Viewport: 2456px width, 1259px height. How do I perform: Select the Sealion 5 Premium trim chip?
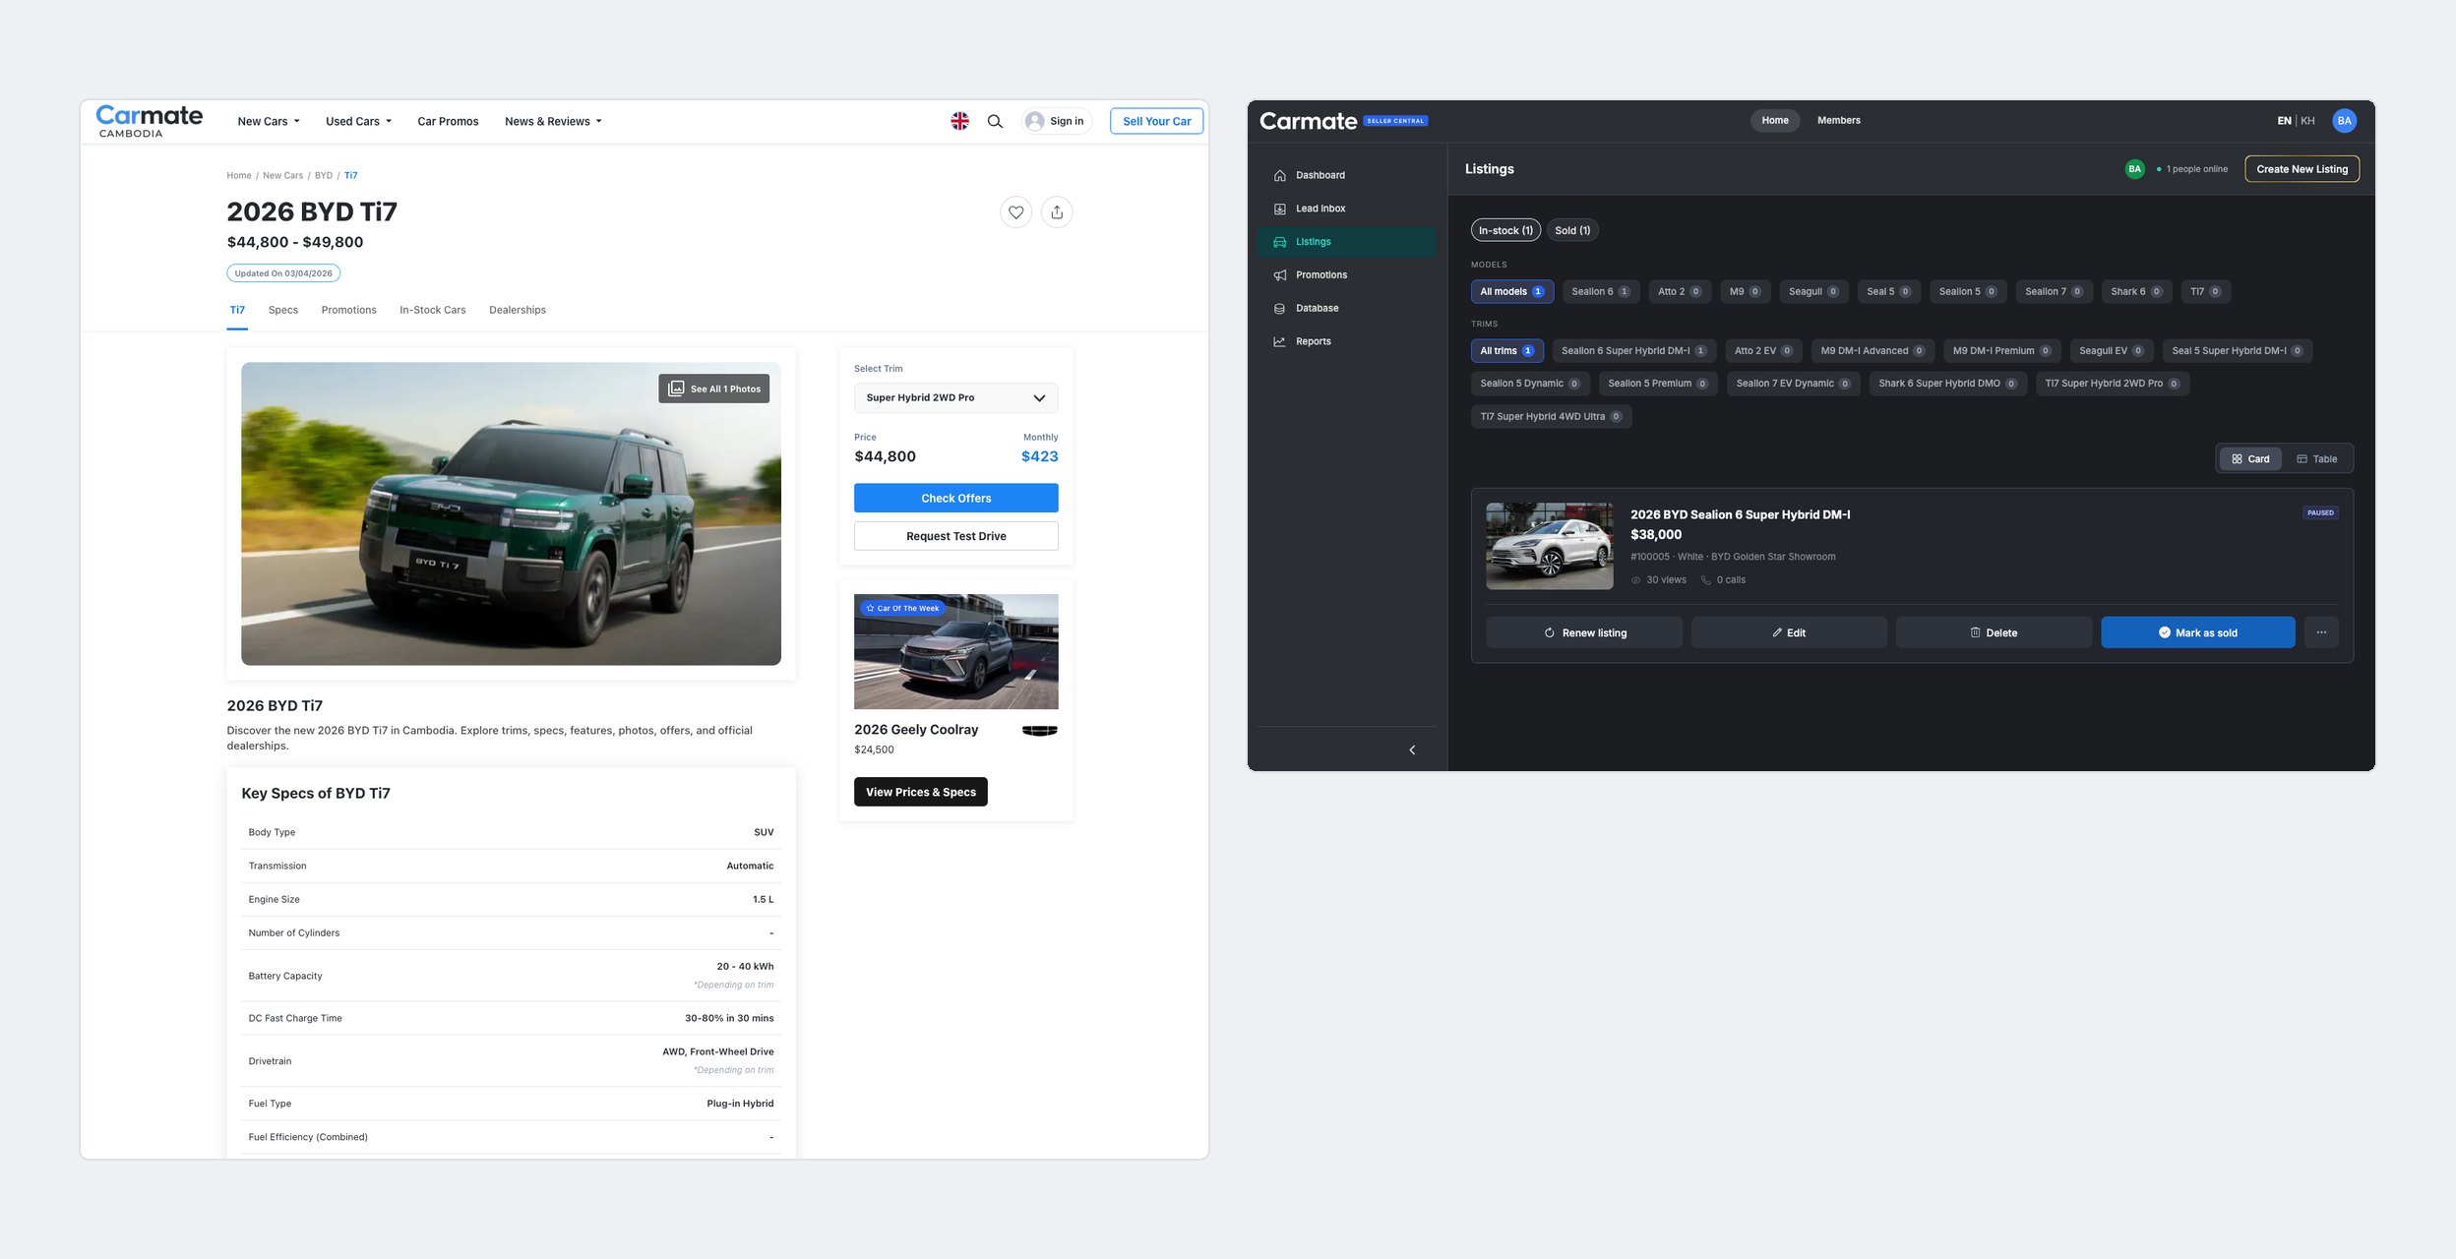(x=1658, y=384)
